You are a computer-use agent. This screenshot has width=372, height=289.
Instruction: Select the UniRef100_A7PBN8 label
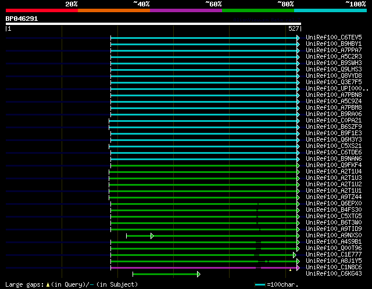(334, 95)
